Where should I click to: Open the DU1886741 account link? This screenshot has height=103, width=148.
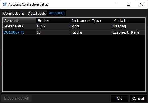tap(14, 32)
